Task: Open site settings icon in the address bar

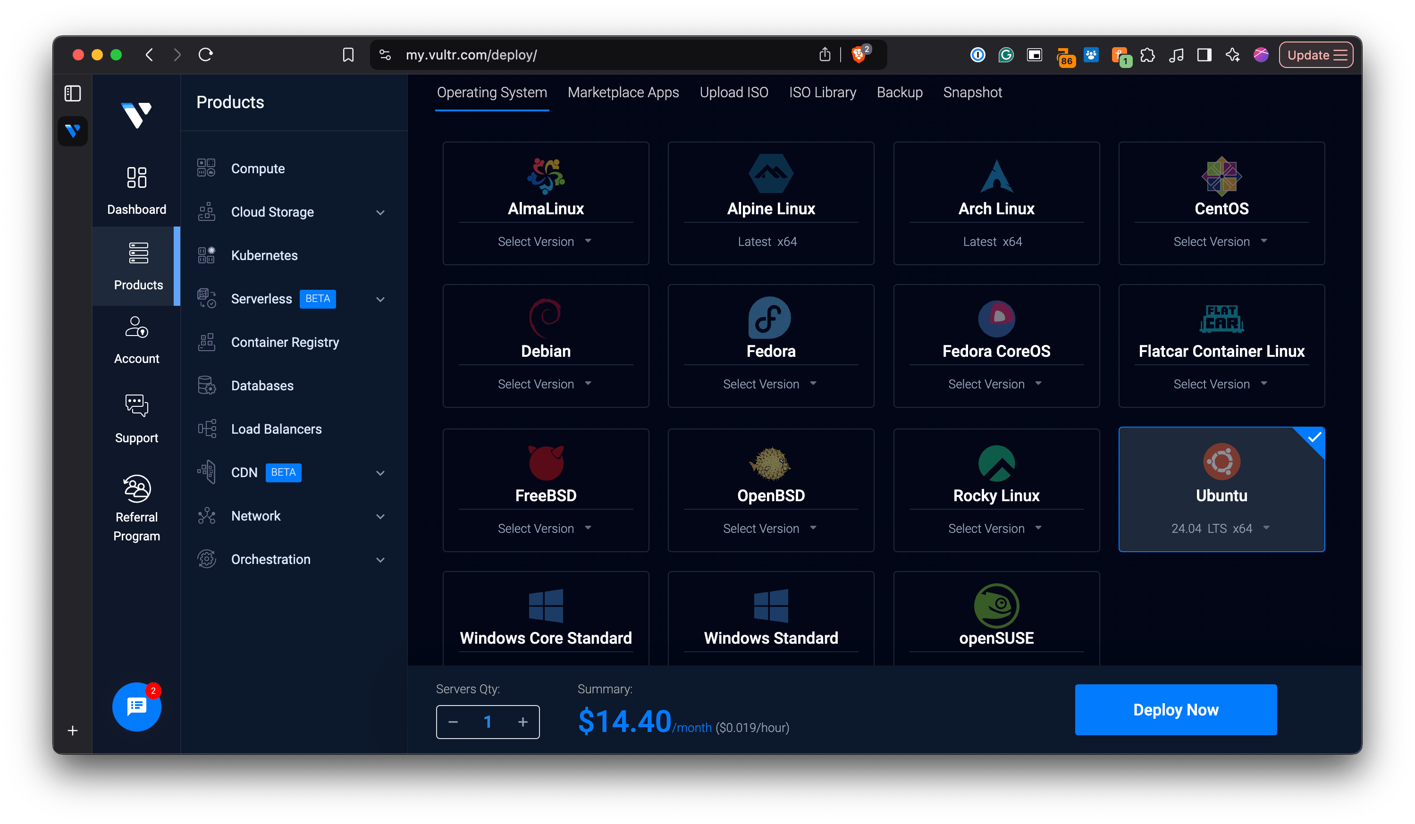Action: [385, 54]
